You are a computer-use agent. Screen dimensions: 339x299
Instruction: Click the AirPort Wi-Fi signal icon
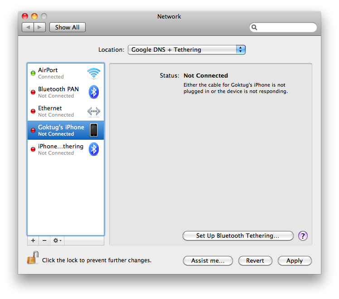click(x=93, y=73)
